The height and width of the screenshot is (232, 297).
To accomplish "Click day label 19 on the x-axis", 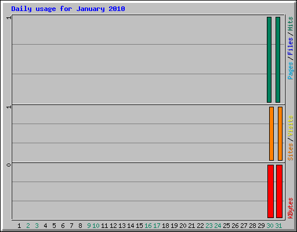I will (174, 226).
